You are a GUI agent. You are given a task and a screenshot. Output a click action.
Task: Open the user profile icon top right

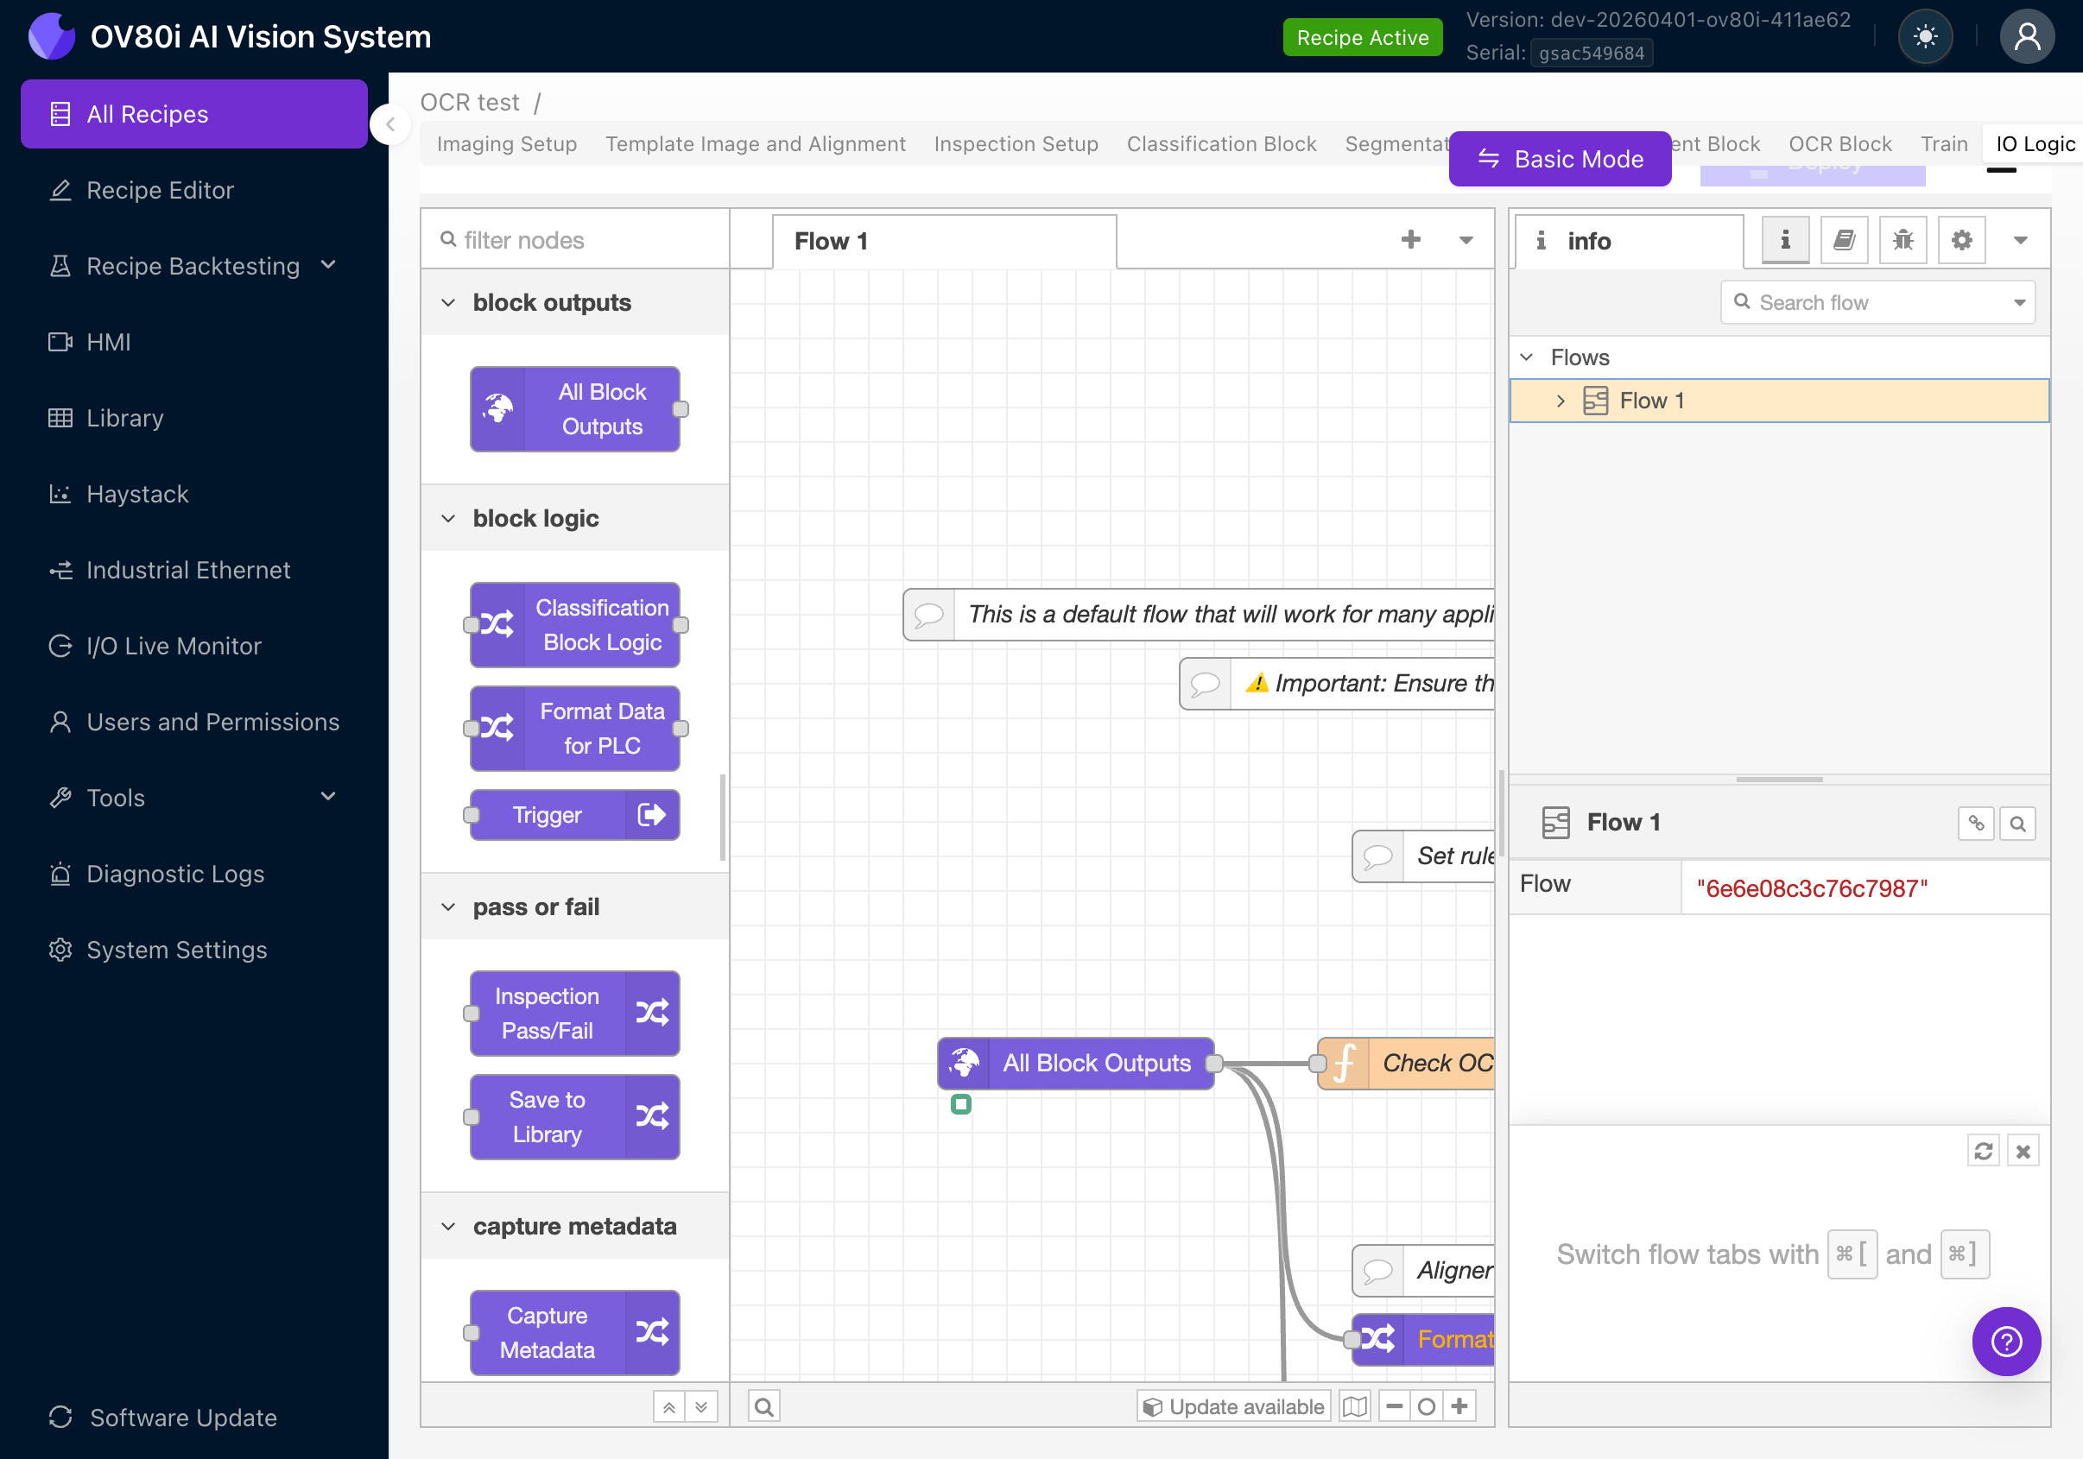(x=2028, y=36)
